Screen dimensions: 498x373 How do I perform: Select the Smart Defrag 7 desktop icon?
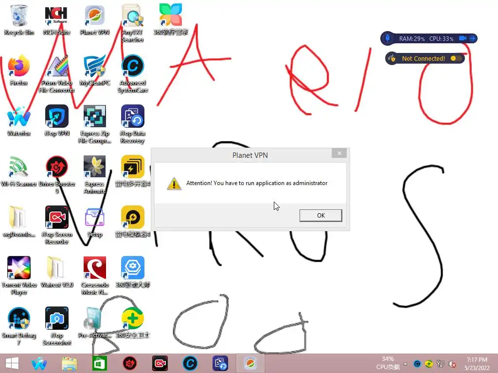(19, 326)
